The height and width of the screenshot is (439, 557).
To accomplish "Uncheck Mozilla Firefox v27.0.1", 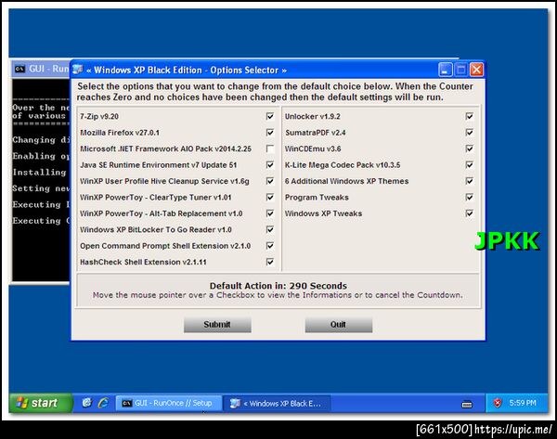I will click(270, 133).
